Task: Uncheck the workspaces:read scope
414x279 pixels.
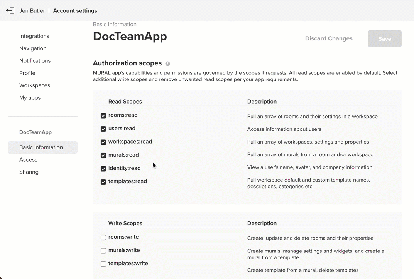Action: click(x=103, y=142)
